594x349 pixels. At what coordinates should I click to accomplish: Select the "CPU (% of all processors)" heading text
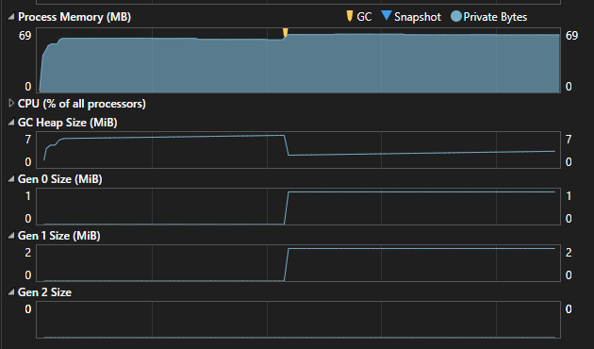coord(82,104)
